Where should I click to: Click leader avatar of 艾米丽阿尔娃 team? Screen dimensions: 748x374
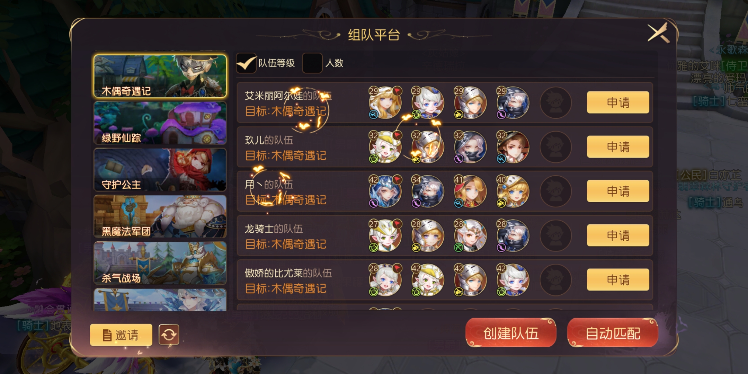coord(385,103)
